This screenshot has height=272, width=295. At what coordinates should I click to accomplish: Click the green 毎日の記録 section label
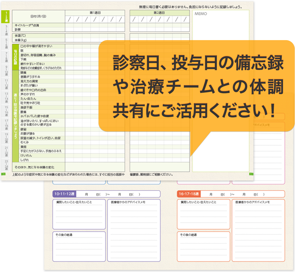coord(15,57)
